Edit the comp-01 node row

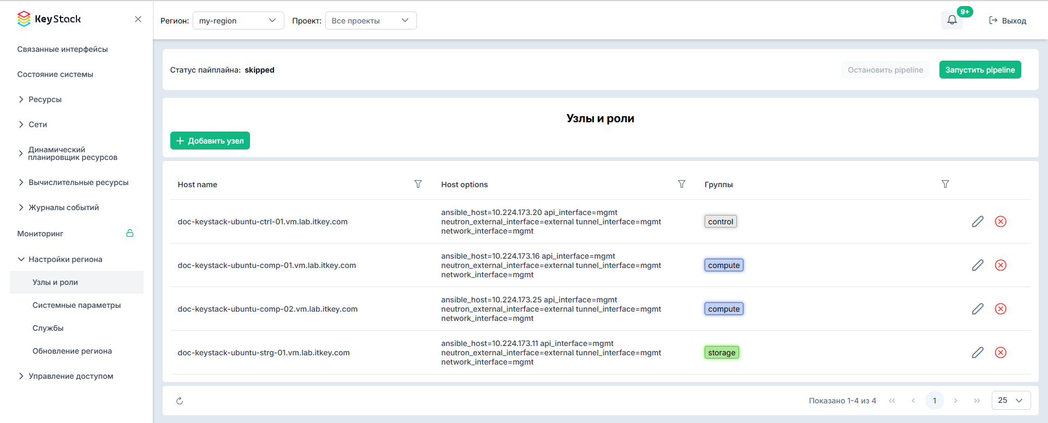[978, 265]
